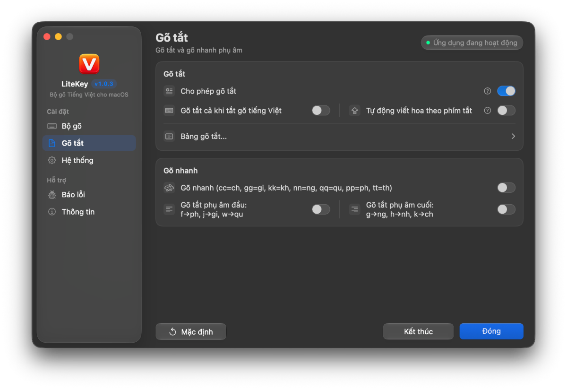Disable the Cho phép gõ tắt switch
567x390 pixels.
coord(506,91)
